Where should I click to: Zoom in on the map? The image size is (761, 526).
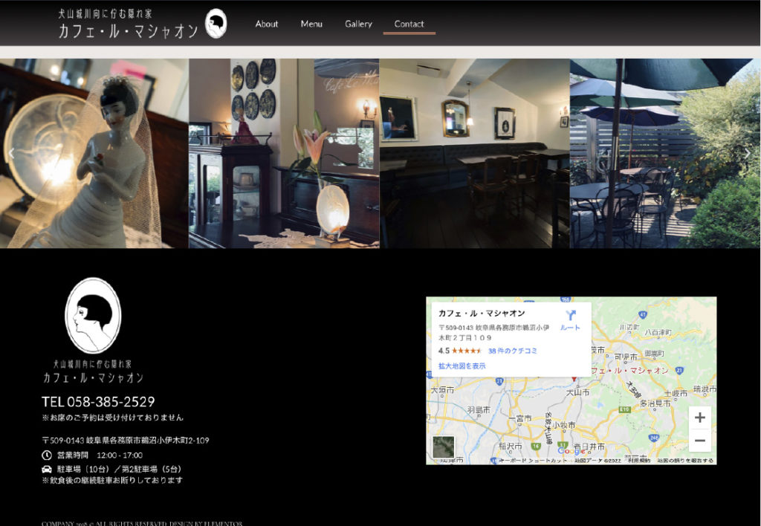tap(699, 418)
